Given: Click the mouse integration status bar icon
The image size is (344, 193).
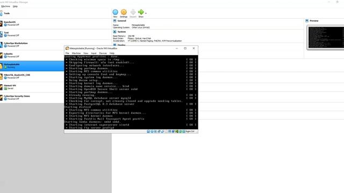Looking at the screenshot, I should (x=181, y=131).
